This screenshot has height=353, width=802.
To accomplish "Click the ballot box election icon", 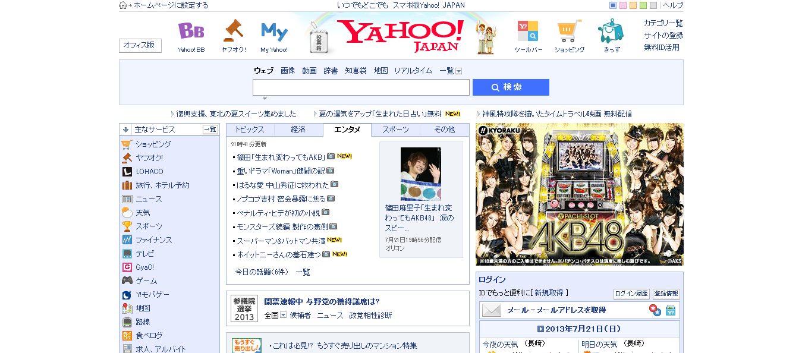I will (x=319, y=39).
